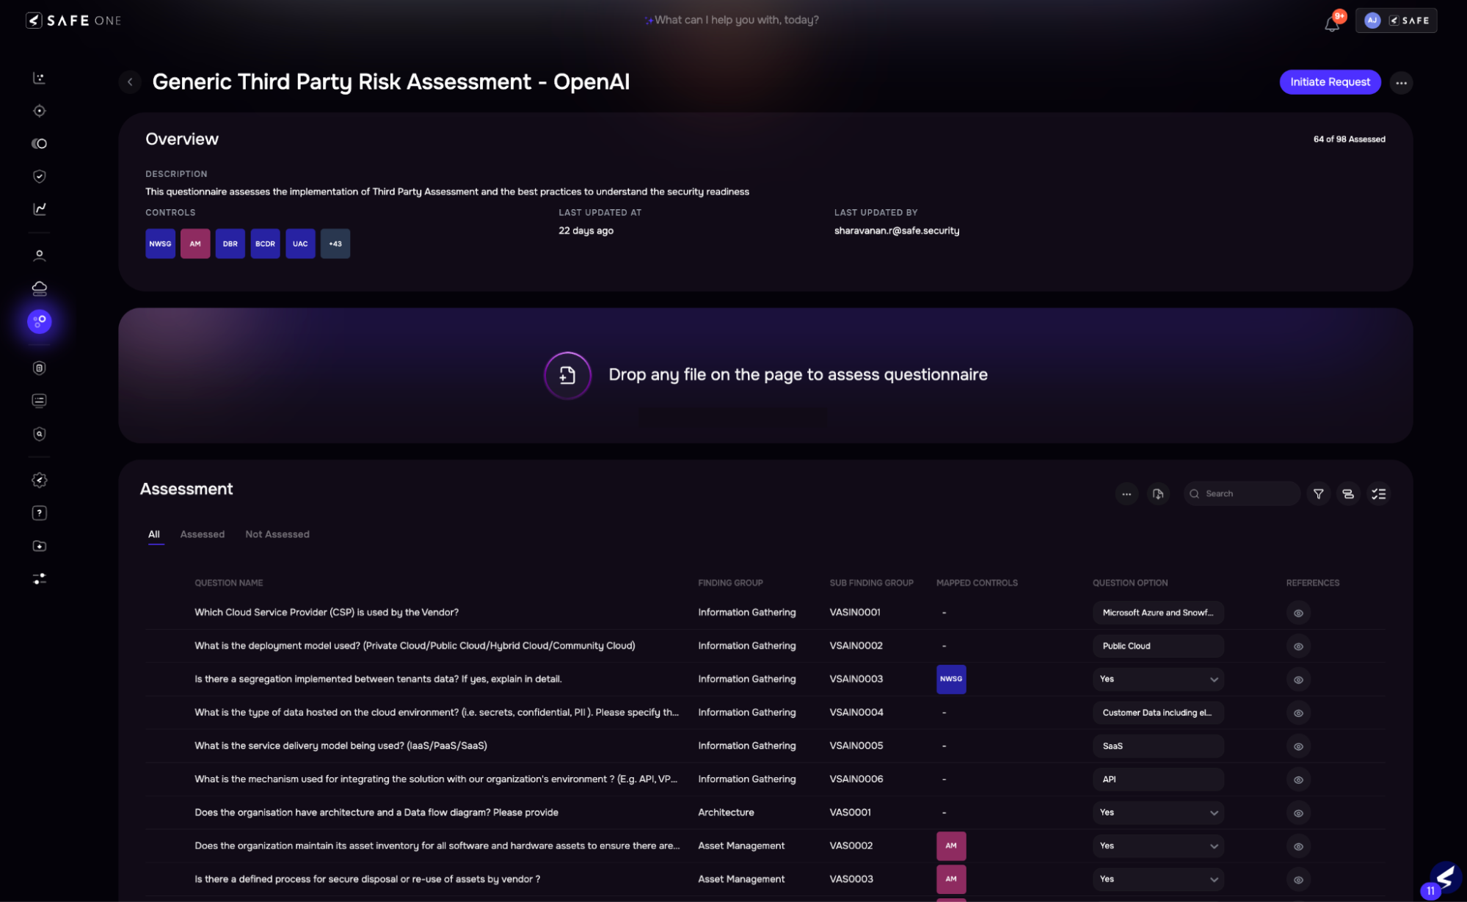Viewport: 1467px width, 902px height.
Task: Click the export report icon beside the search bar
Action: click(x=1159, y=493)
